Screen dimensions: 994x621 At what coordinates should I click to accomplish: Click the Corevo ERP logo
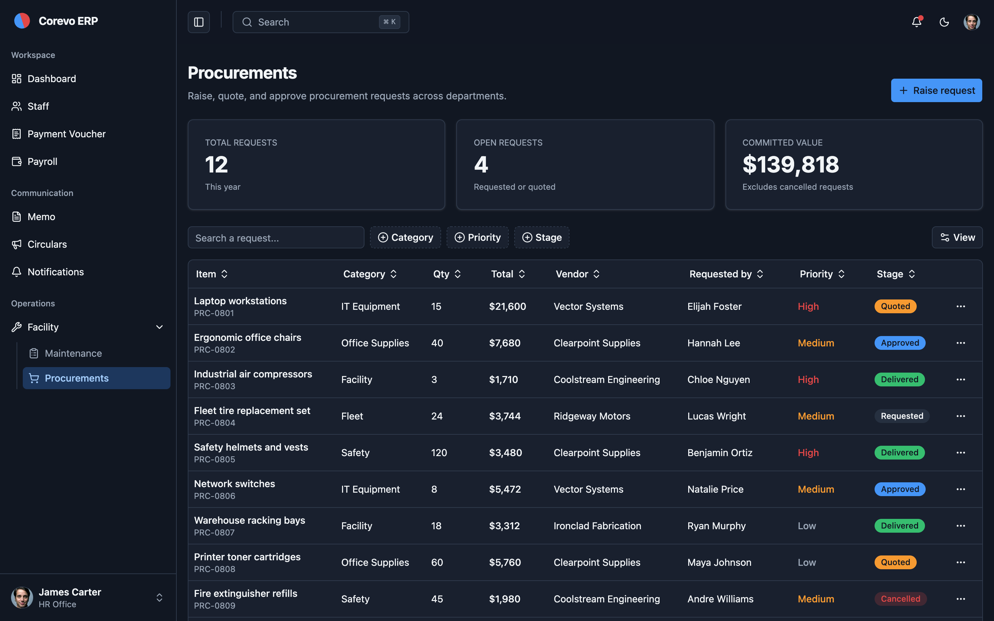pos(22,21)
